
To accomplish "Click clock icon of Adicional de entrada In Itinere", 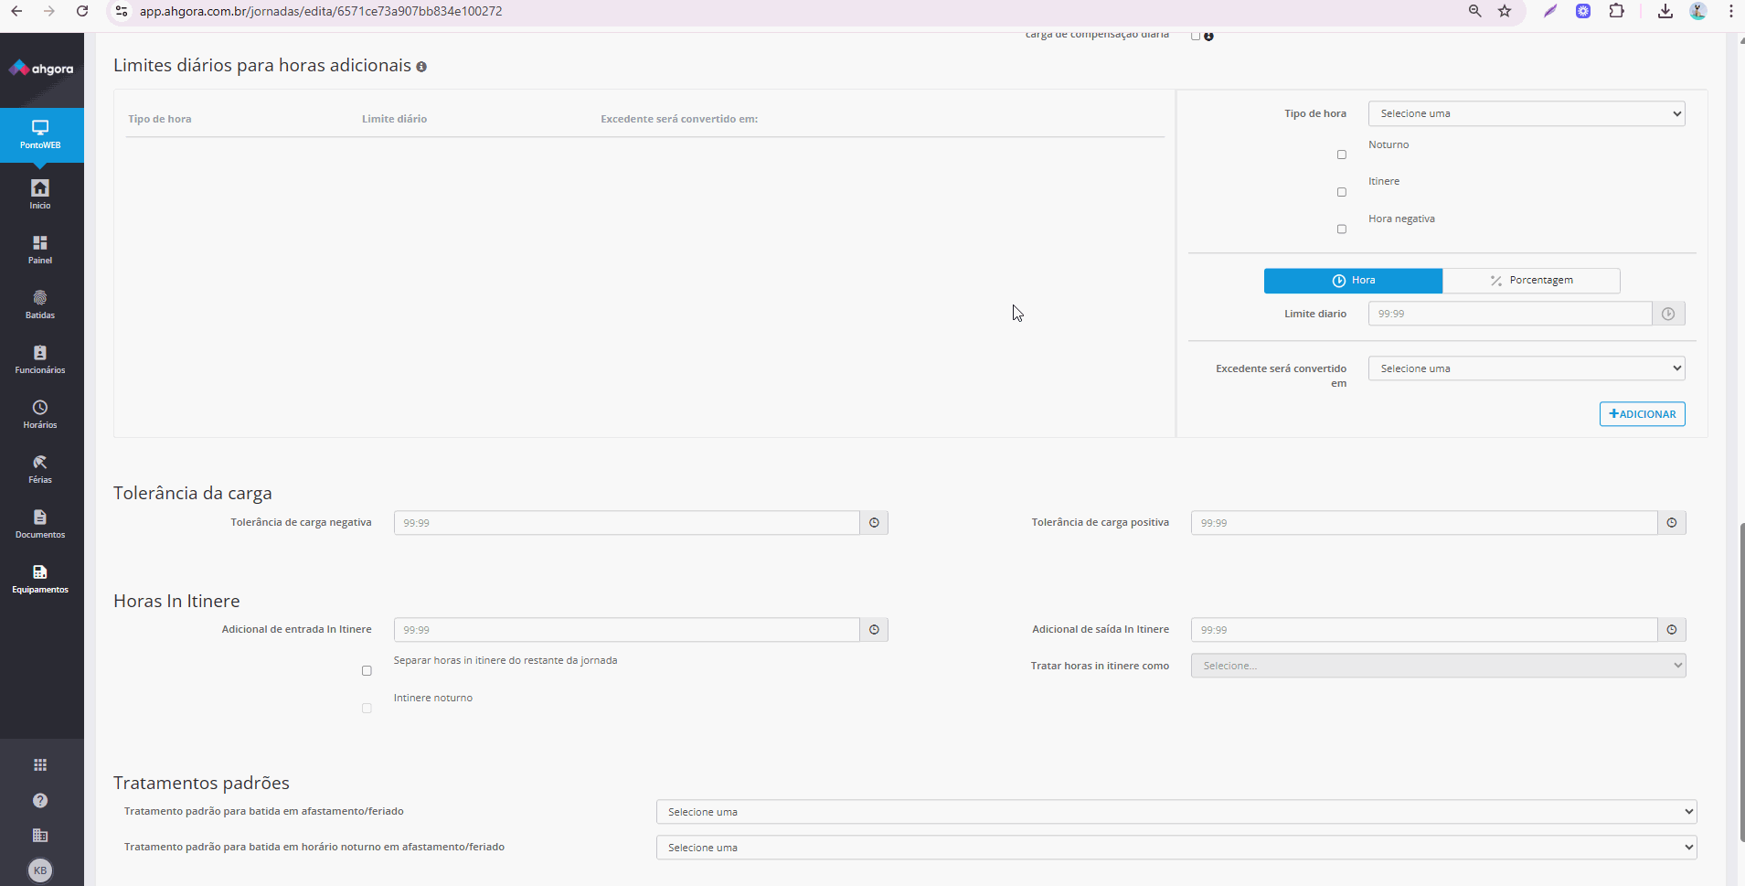I will coord(874,630).
